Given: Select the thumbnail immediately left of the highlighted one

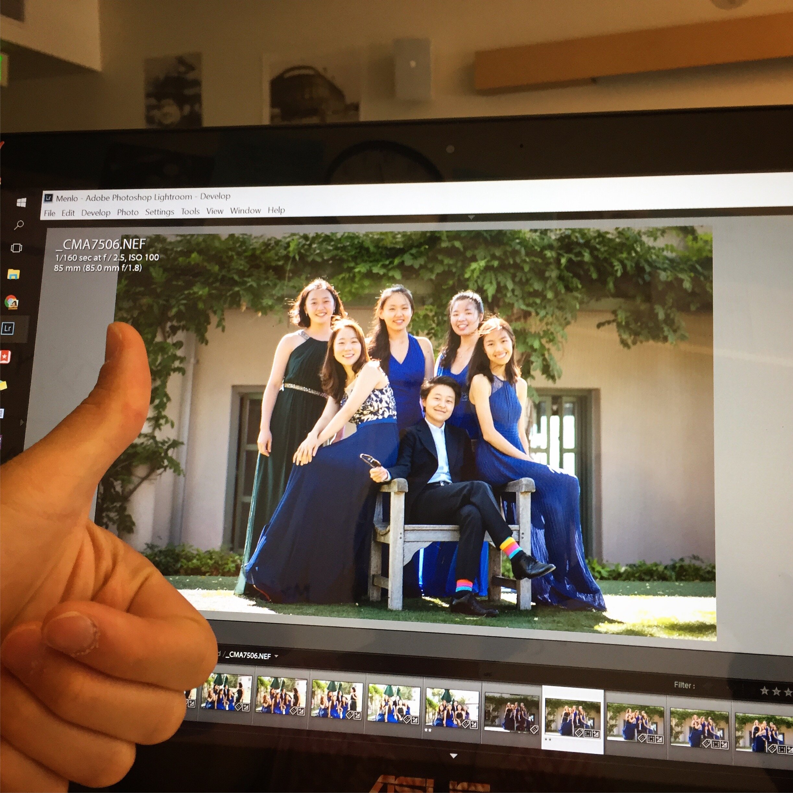Looking at the screenshot, I should point(512,713).
